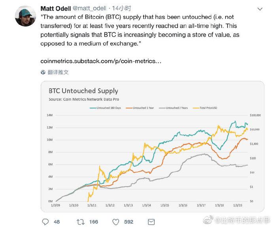
Task: Click the globe icon beside 翻译推文
Action: [43, 72]
